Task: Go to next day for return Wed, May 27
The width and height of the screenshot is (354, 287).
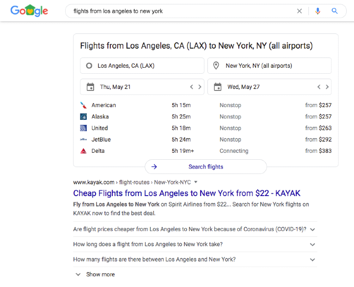Action: point(327,87)
